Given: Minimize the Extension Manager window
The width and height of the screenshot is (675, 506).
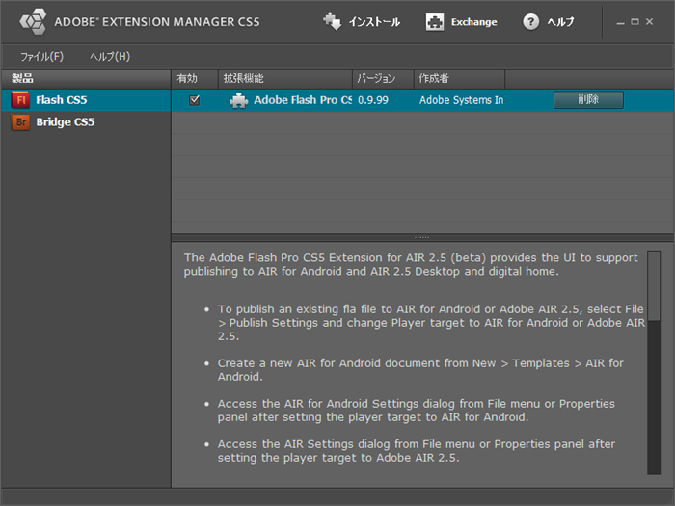Looking at the screenshot, I should (620, 22).
